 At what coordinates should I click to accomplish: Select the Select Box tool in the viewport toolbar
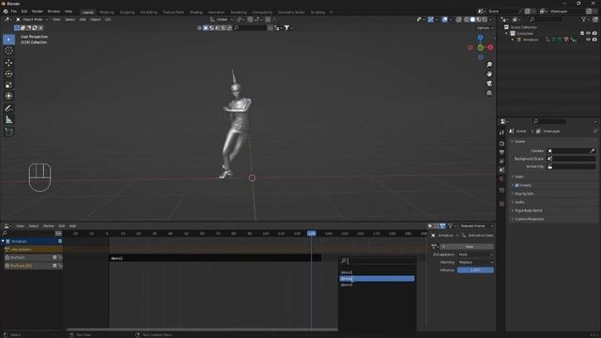(8, 39)
